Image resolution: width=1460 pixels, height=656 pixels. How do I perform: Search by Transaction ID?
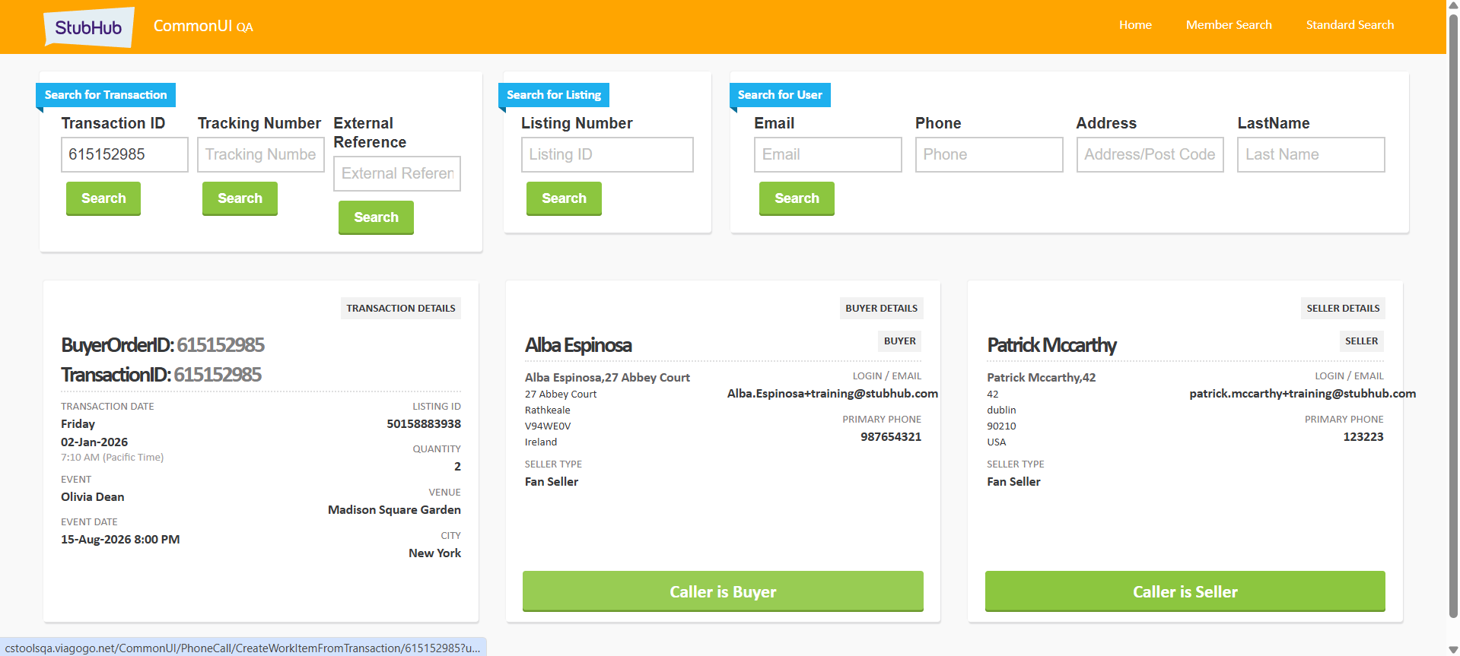coord(103,198)
